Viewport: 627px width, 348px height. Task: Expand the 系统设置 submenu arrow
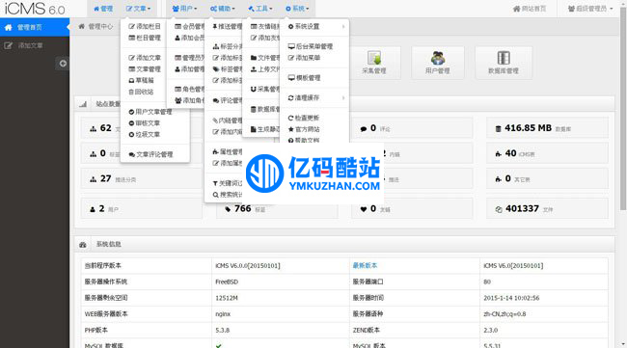[x=343, y=26]
